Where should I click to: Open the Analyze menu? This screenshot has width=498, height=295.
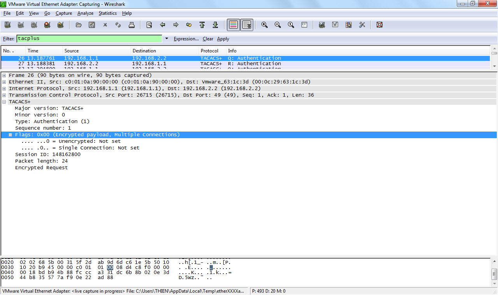click(85, 13)
